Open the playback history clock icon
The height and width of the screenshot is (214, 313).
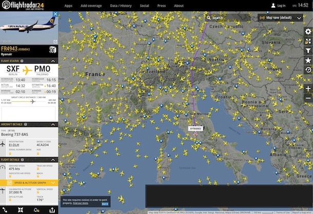click(x=308, y=70)
